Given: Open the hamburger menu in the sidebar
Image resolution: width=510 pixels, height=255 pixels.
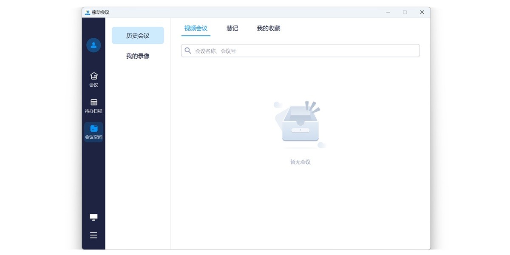Looking at the screenshot, I should (93, 235).
